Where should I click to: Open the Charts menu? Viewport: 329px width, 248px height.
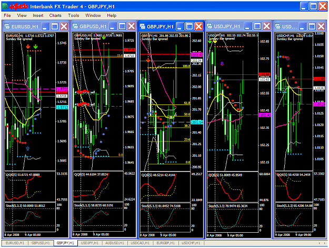(55, 15)
